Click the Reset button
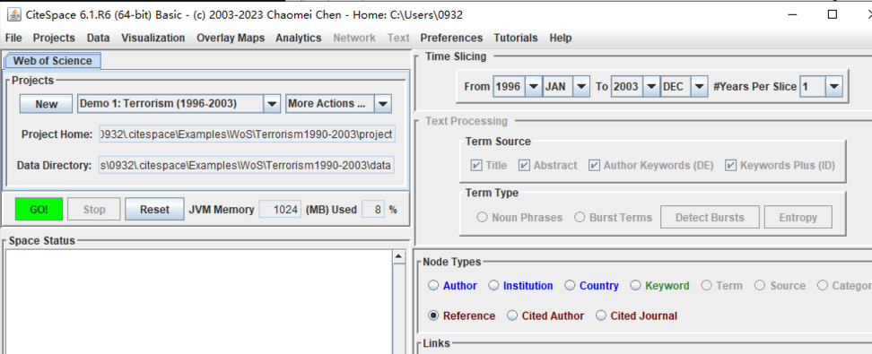 tap(154, 210)
